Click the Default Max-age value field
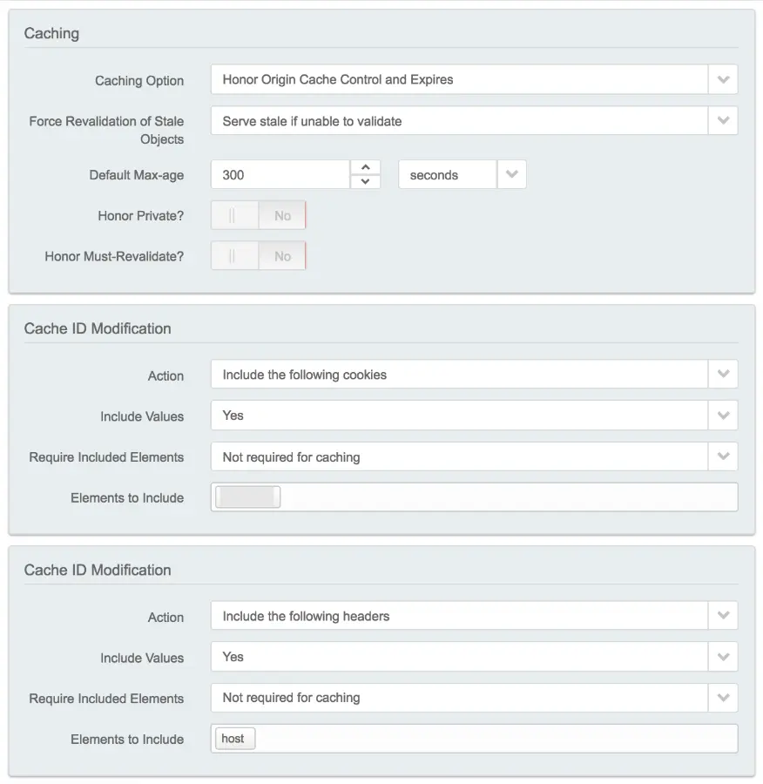This screenshot has height=784, width=763. [280, 175]
